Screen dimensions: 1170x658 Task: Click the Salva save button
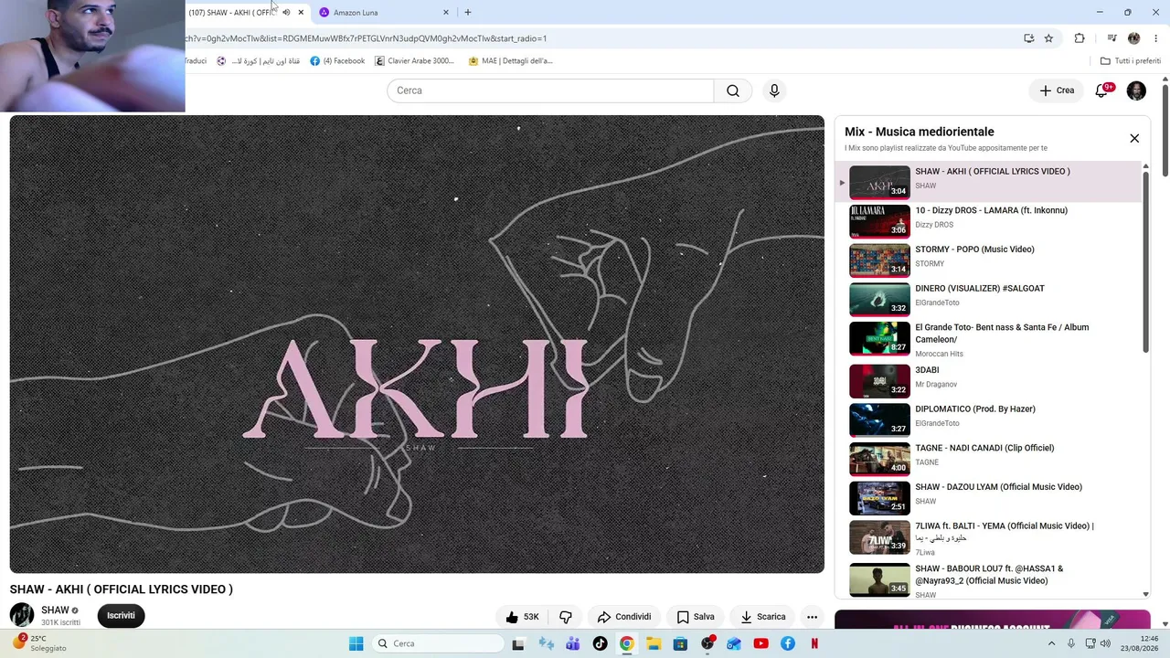pyautogui.click(x=696, y=617)
